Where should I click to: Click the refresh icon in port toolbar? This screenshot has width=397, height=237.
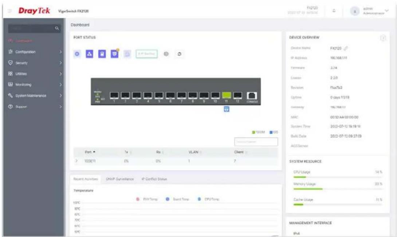pyautogui.click(x=179, y=54)
